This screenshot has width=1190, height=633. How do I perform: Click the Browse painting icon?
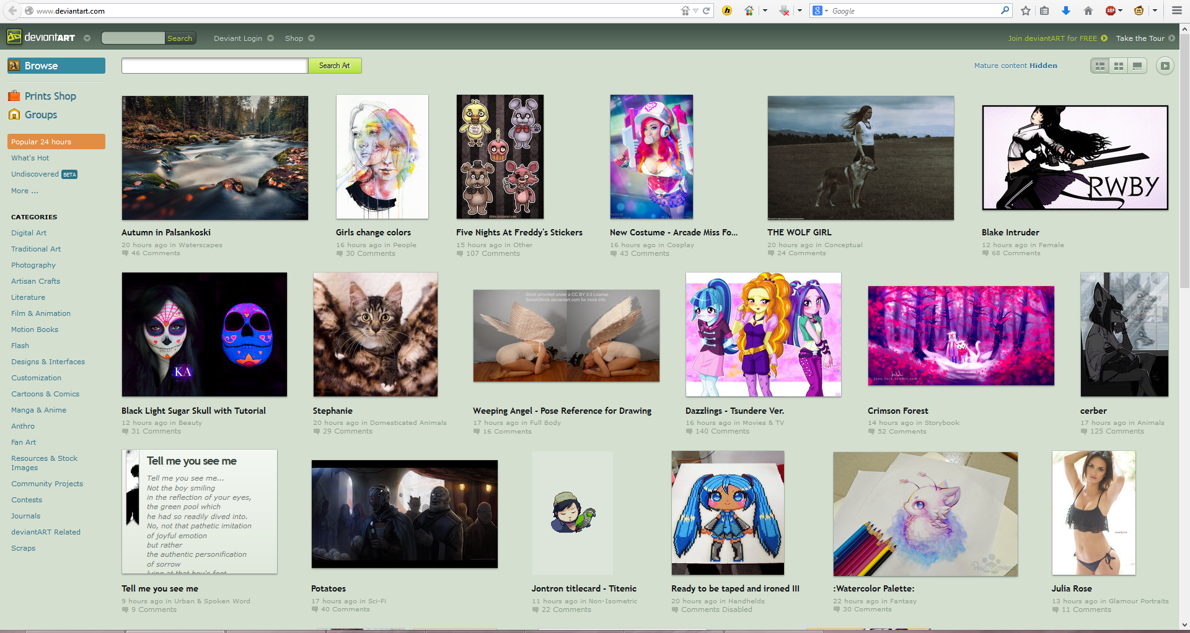pyautogui.click(x=14, y=66)
